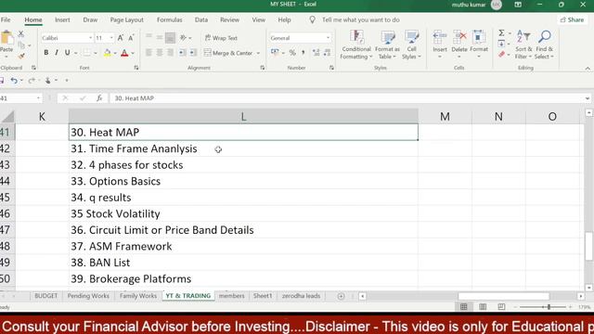Open the font size 11 dropdown

point(111,38)
